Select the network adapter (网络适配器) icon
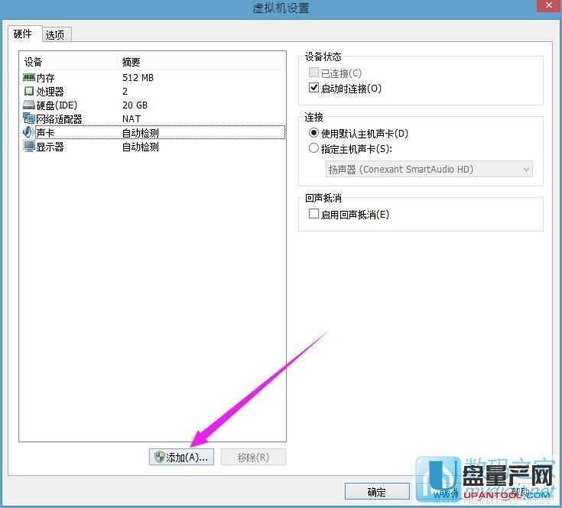This screenshot has height=508, width=562. click(29, 119)
